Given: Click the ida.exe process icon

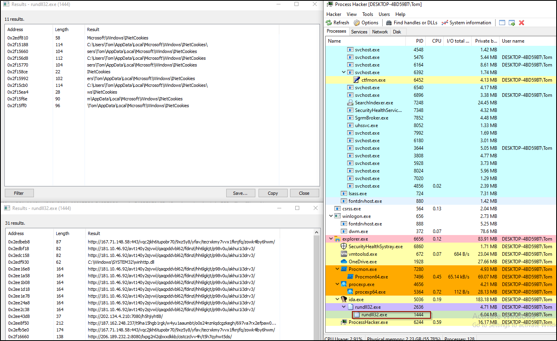Looking at the screenshot, I should [x=344, y=300].
